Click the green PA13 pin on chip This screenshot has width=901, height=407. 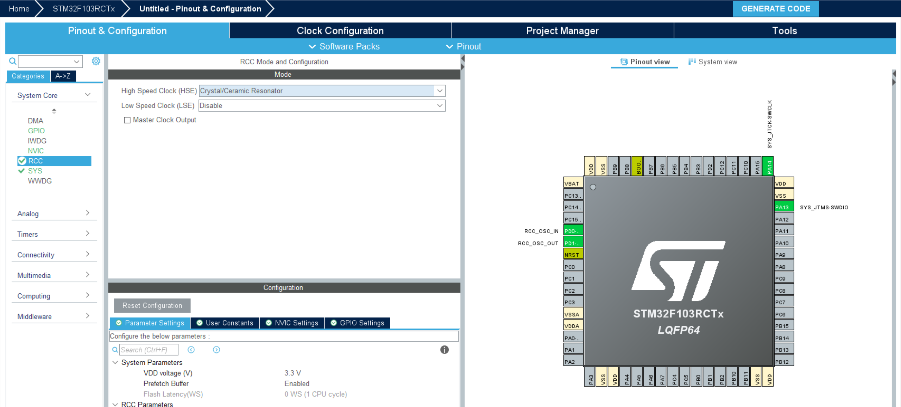point(784,207)
